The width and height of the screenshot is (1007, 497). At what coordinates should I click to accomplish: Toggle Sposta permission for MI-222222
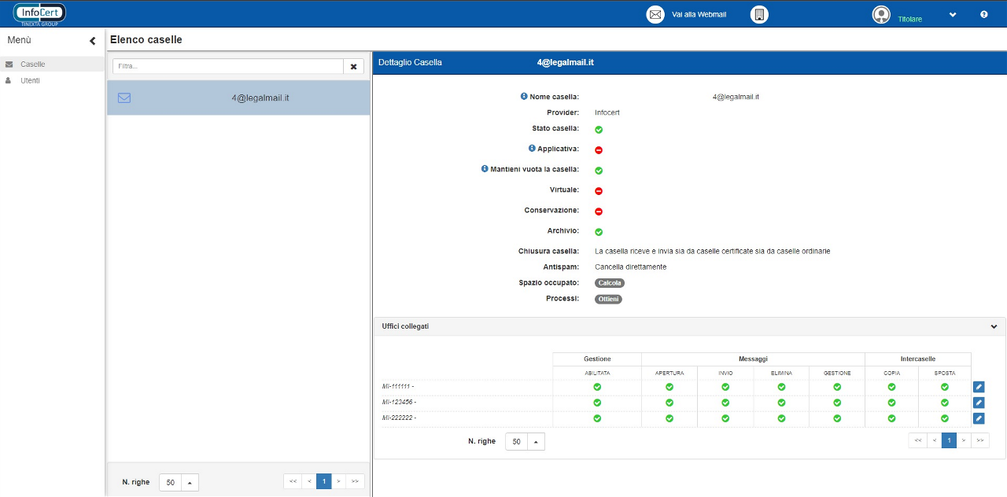pos(945,418)
